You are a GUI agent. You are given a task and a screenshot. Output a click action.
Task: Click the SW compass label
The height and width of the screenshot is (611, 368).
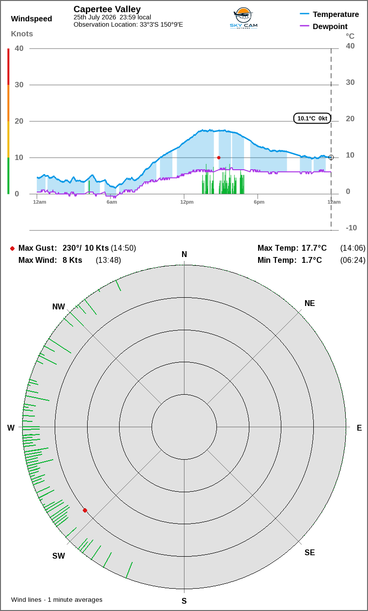[x=59, y=556]
